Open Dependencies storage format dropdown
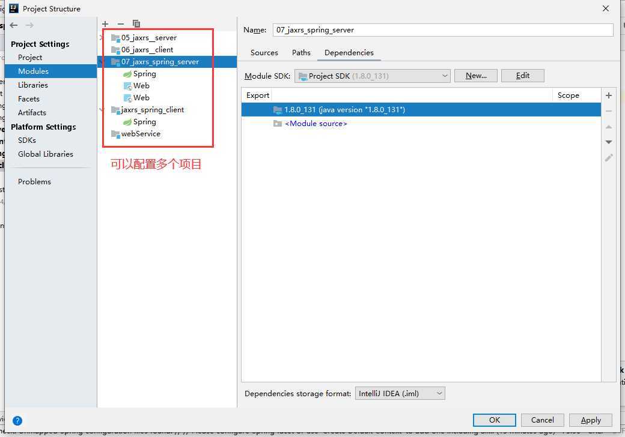The width and height of the screenshot is (625, 437). 400,394
